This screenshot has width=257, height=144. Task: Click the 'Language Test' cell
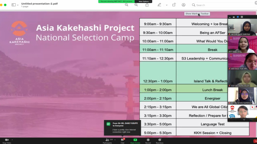coord(213,123)
